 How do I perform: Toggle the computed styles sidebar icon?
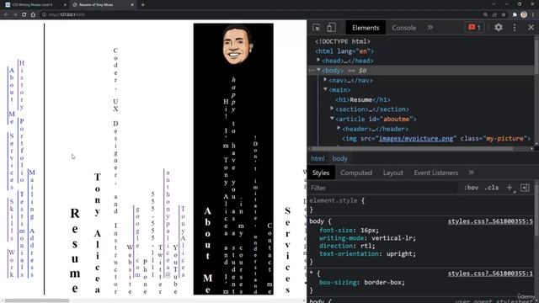pos(525,188)
